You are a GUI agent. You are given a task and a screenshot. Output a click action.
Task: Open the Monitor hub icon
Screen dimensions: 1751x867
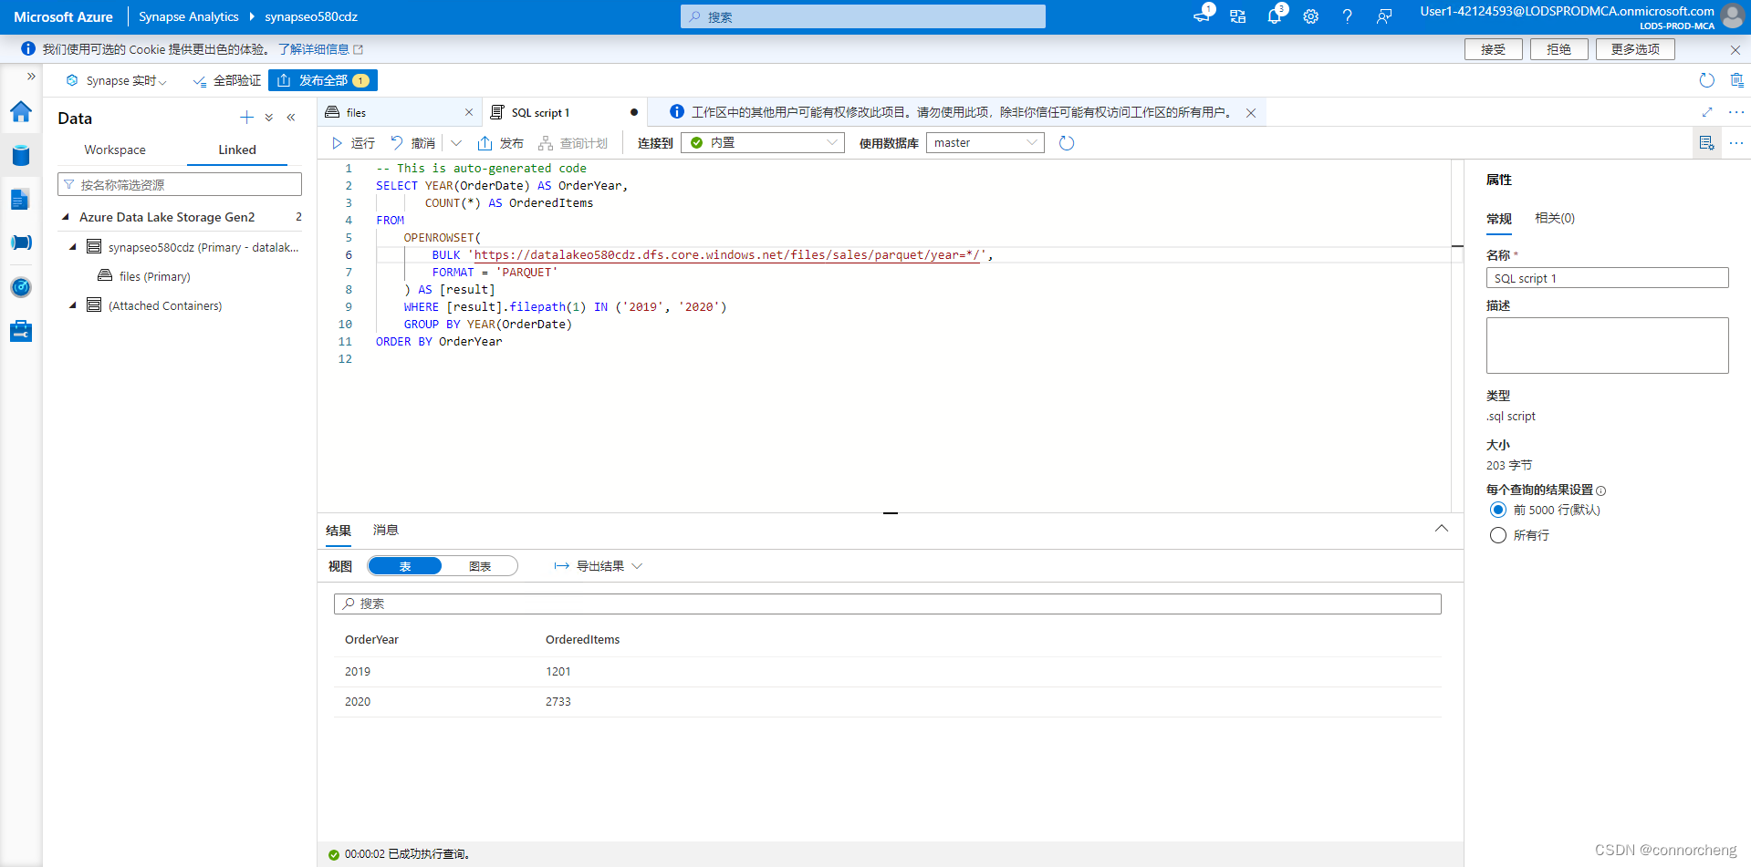click(21, 287)
